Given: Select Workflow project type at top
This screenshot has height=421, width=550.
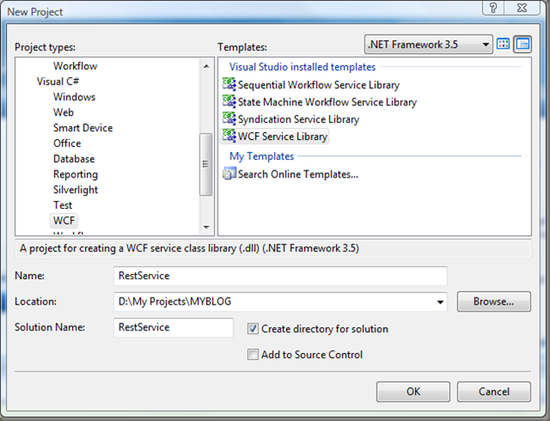Looking at the screenshot, I should [x=75, y=66].
